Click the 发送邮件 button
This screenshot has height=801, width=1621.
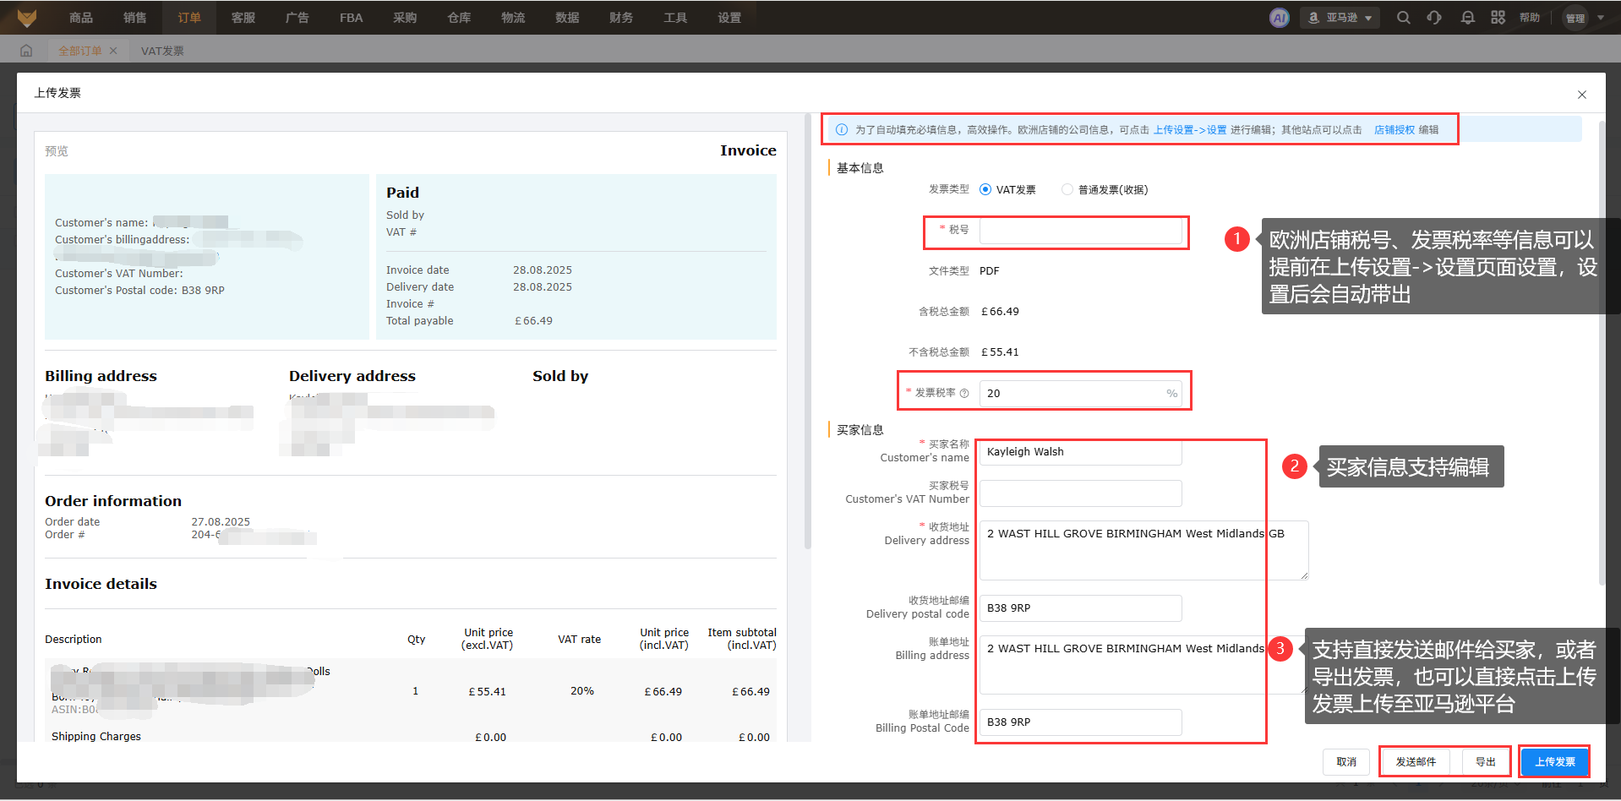[x=1415, y=761]
